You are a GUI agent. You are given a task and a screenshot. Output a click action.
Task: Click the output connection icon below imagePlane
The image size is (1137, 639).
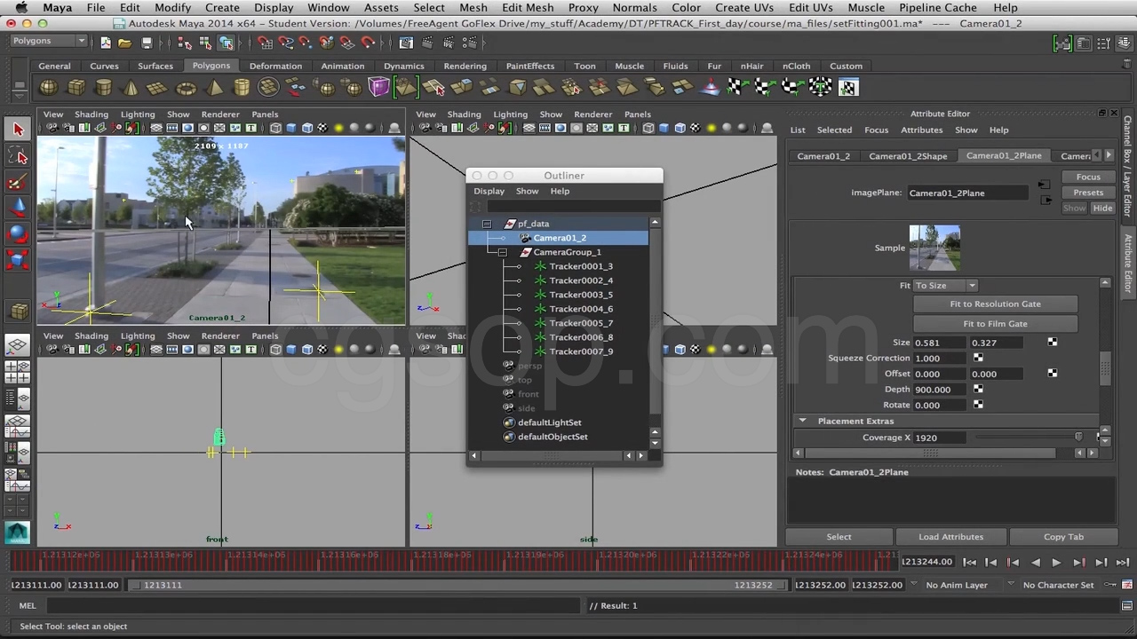click(x=1046, y=201)
